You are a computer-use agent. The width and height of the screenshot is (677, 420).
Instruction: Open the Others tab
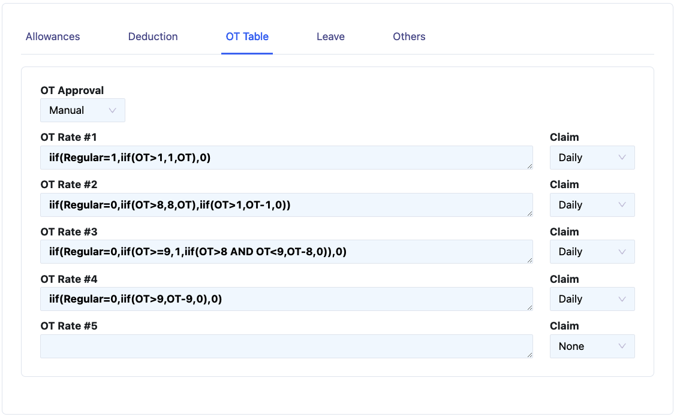[409, 37]
